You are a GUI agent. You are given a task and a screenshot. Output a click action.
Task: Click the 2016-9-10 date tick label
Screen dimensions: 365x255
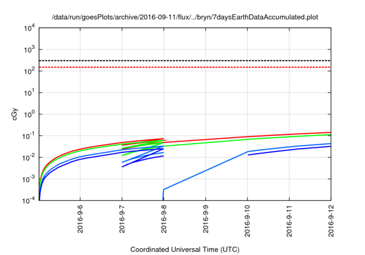[248, 221]
